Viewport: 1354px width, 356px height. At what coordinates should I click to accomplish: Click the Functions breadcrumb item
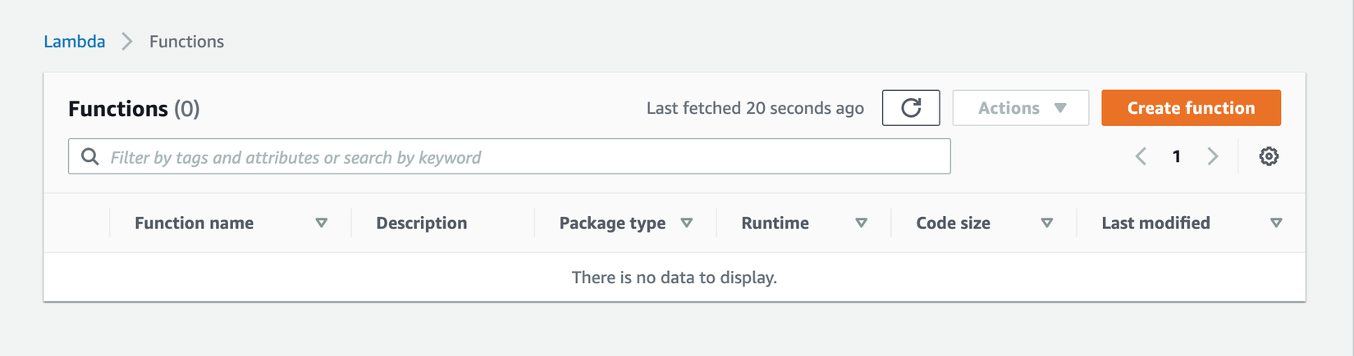tap(186, 42)
